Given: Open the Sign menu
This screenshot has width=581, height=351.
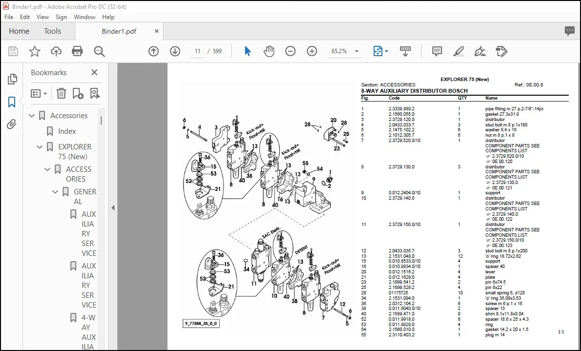Looking at the screenshot, I should [61, 17].
